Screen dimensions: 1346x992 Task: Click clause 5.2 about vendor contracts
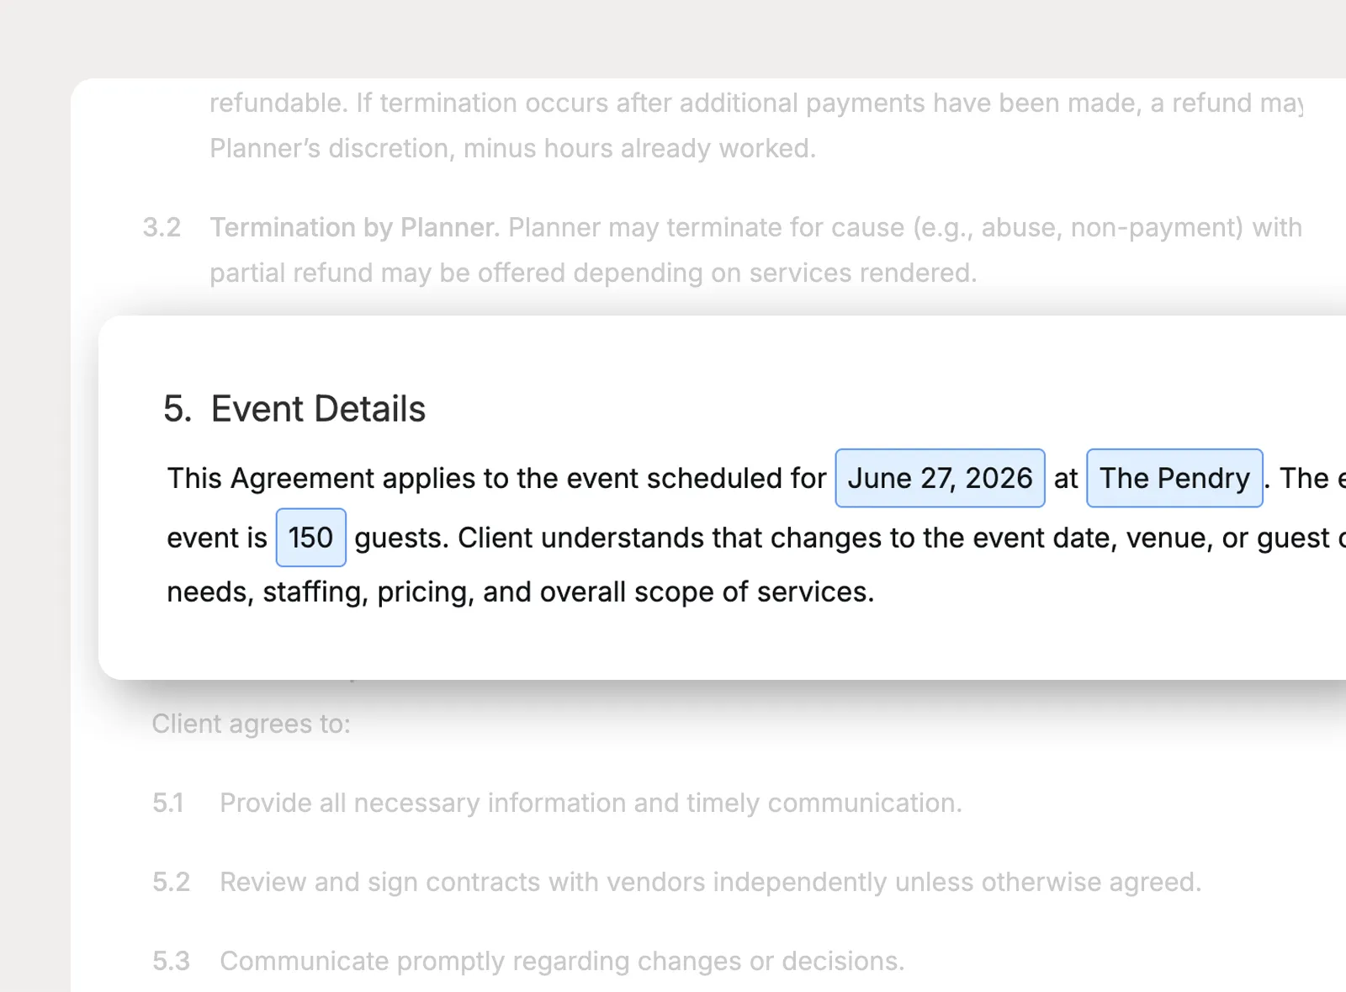click(711, 882)
